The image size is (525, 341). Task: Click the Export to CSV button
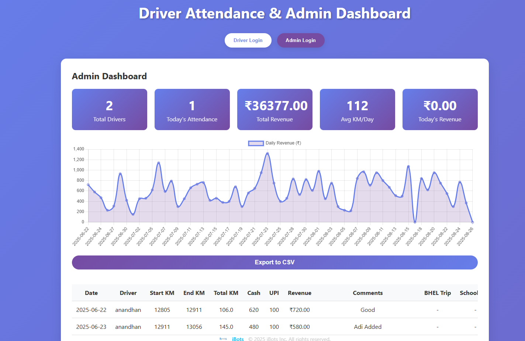tap(274, 262)
